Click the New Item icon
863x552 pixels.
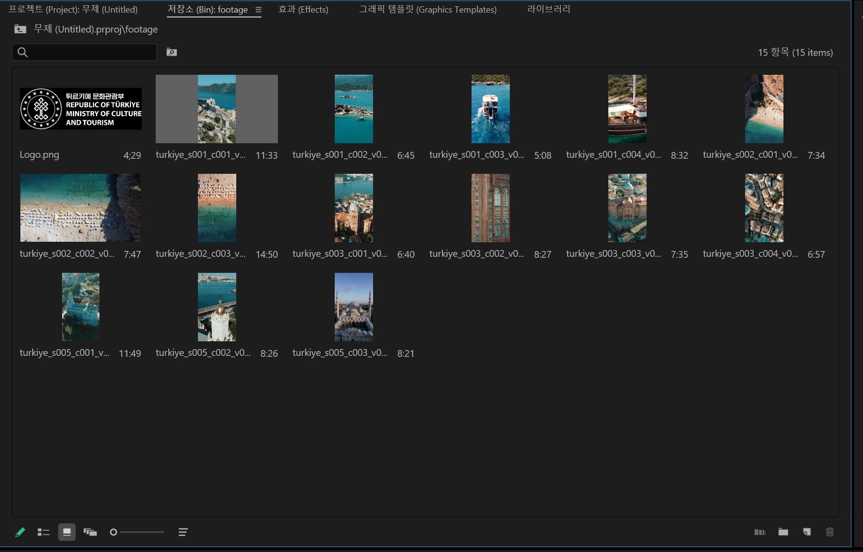coord(806,532)
